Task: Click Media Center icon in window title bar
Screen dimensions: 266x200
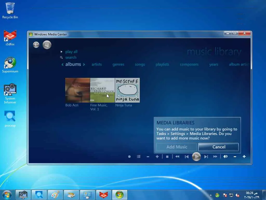Action: [x=31, y=34]
